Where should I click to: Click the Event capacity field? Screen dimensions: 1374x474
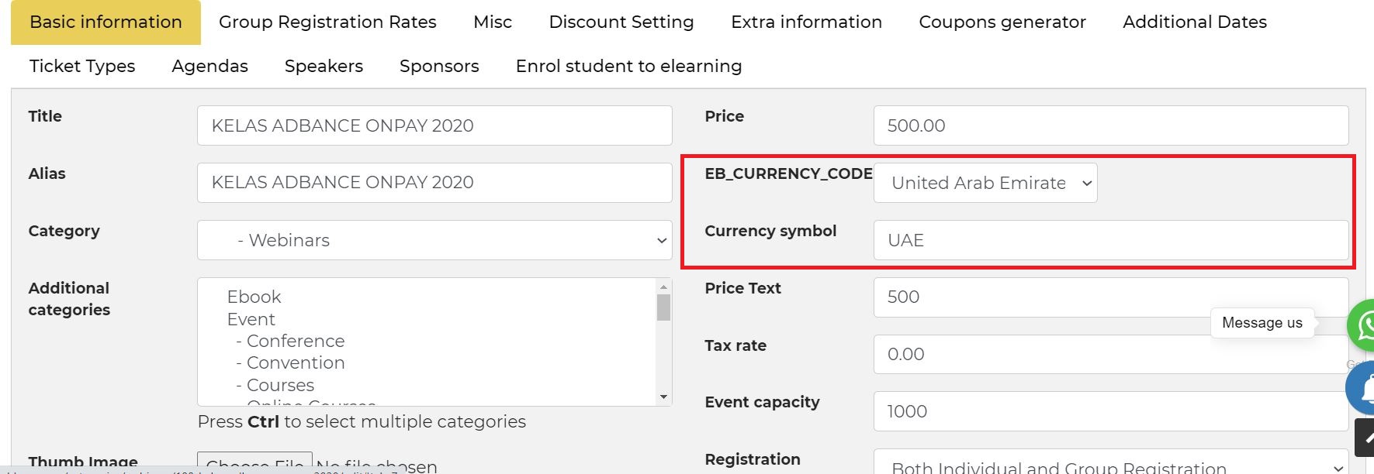pyautogui.click(x=1110, y=411)
